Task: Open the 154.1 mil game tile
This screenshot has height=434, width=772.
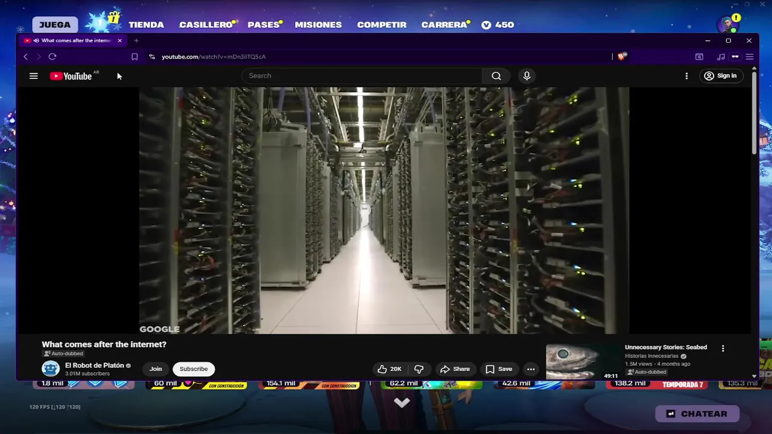Action: tap(309, 384)
